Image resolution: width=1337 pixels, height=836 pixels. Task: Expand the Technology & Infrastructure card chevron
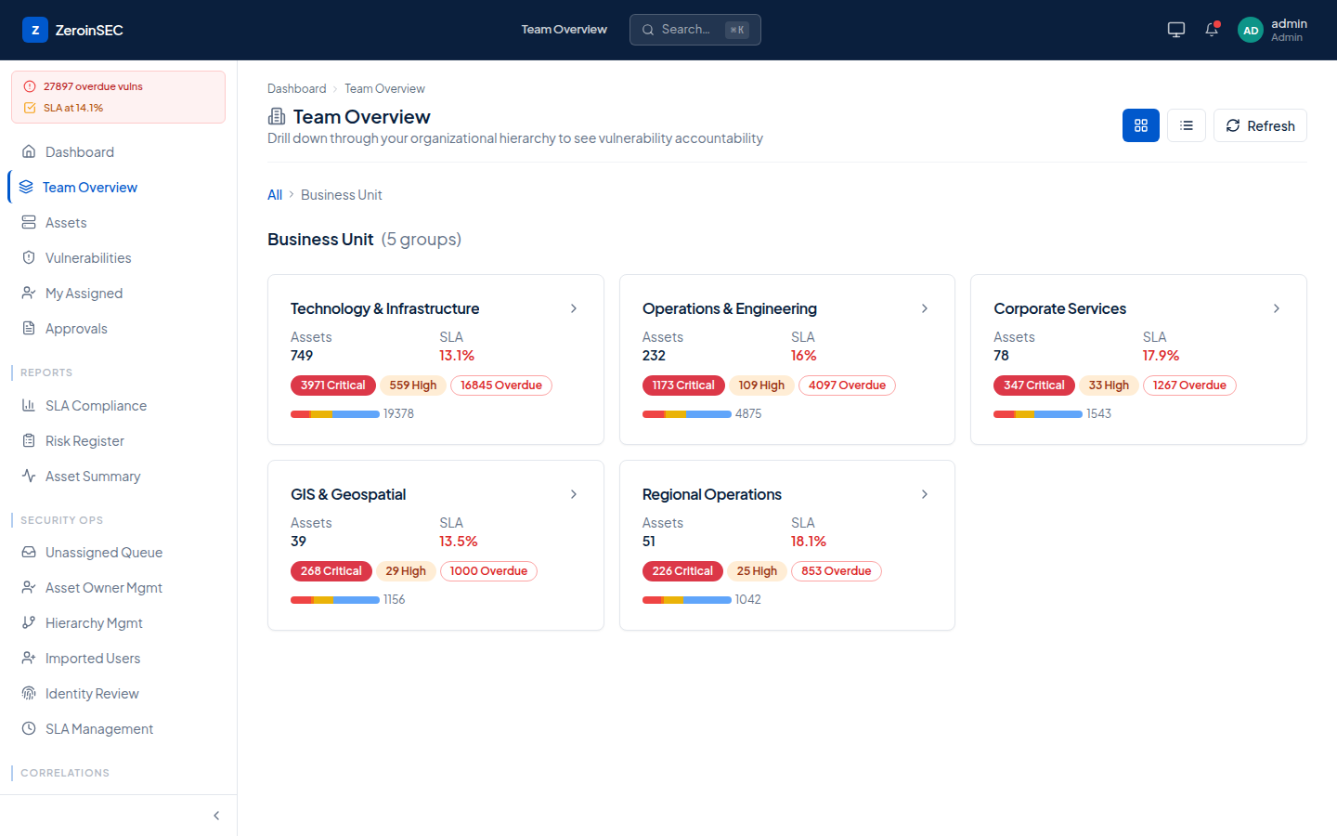tap(574, 308)
